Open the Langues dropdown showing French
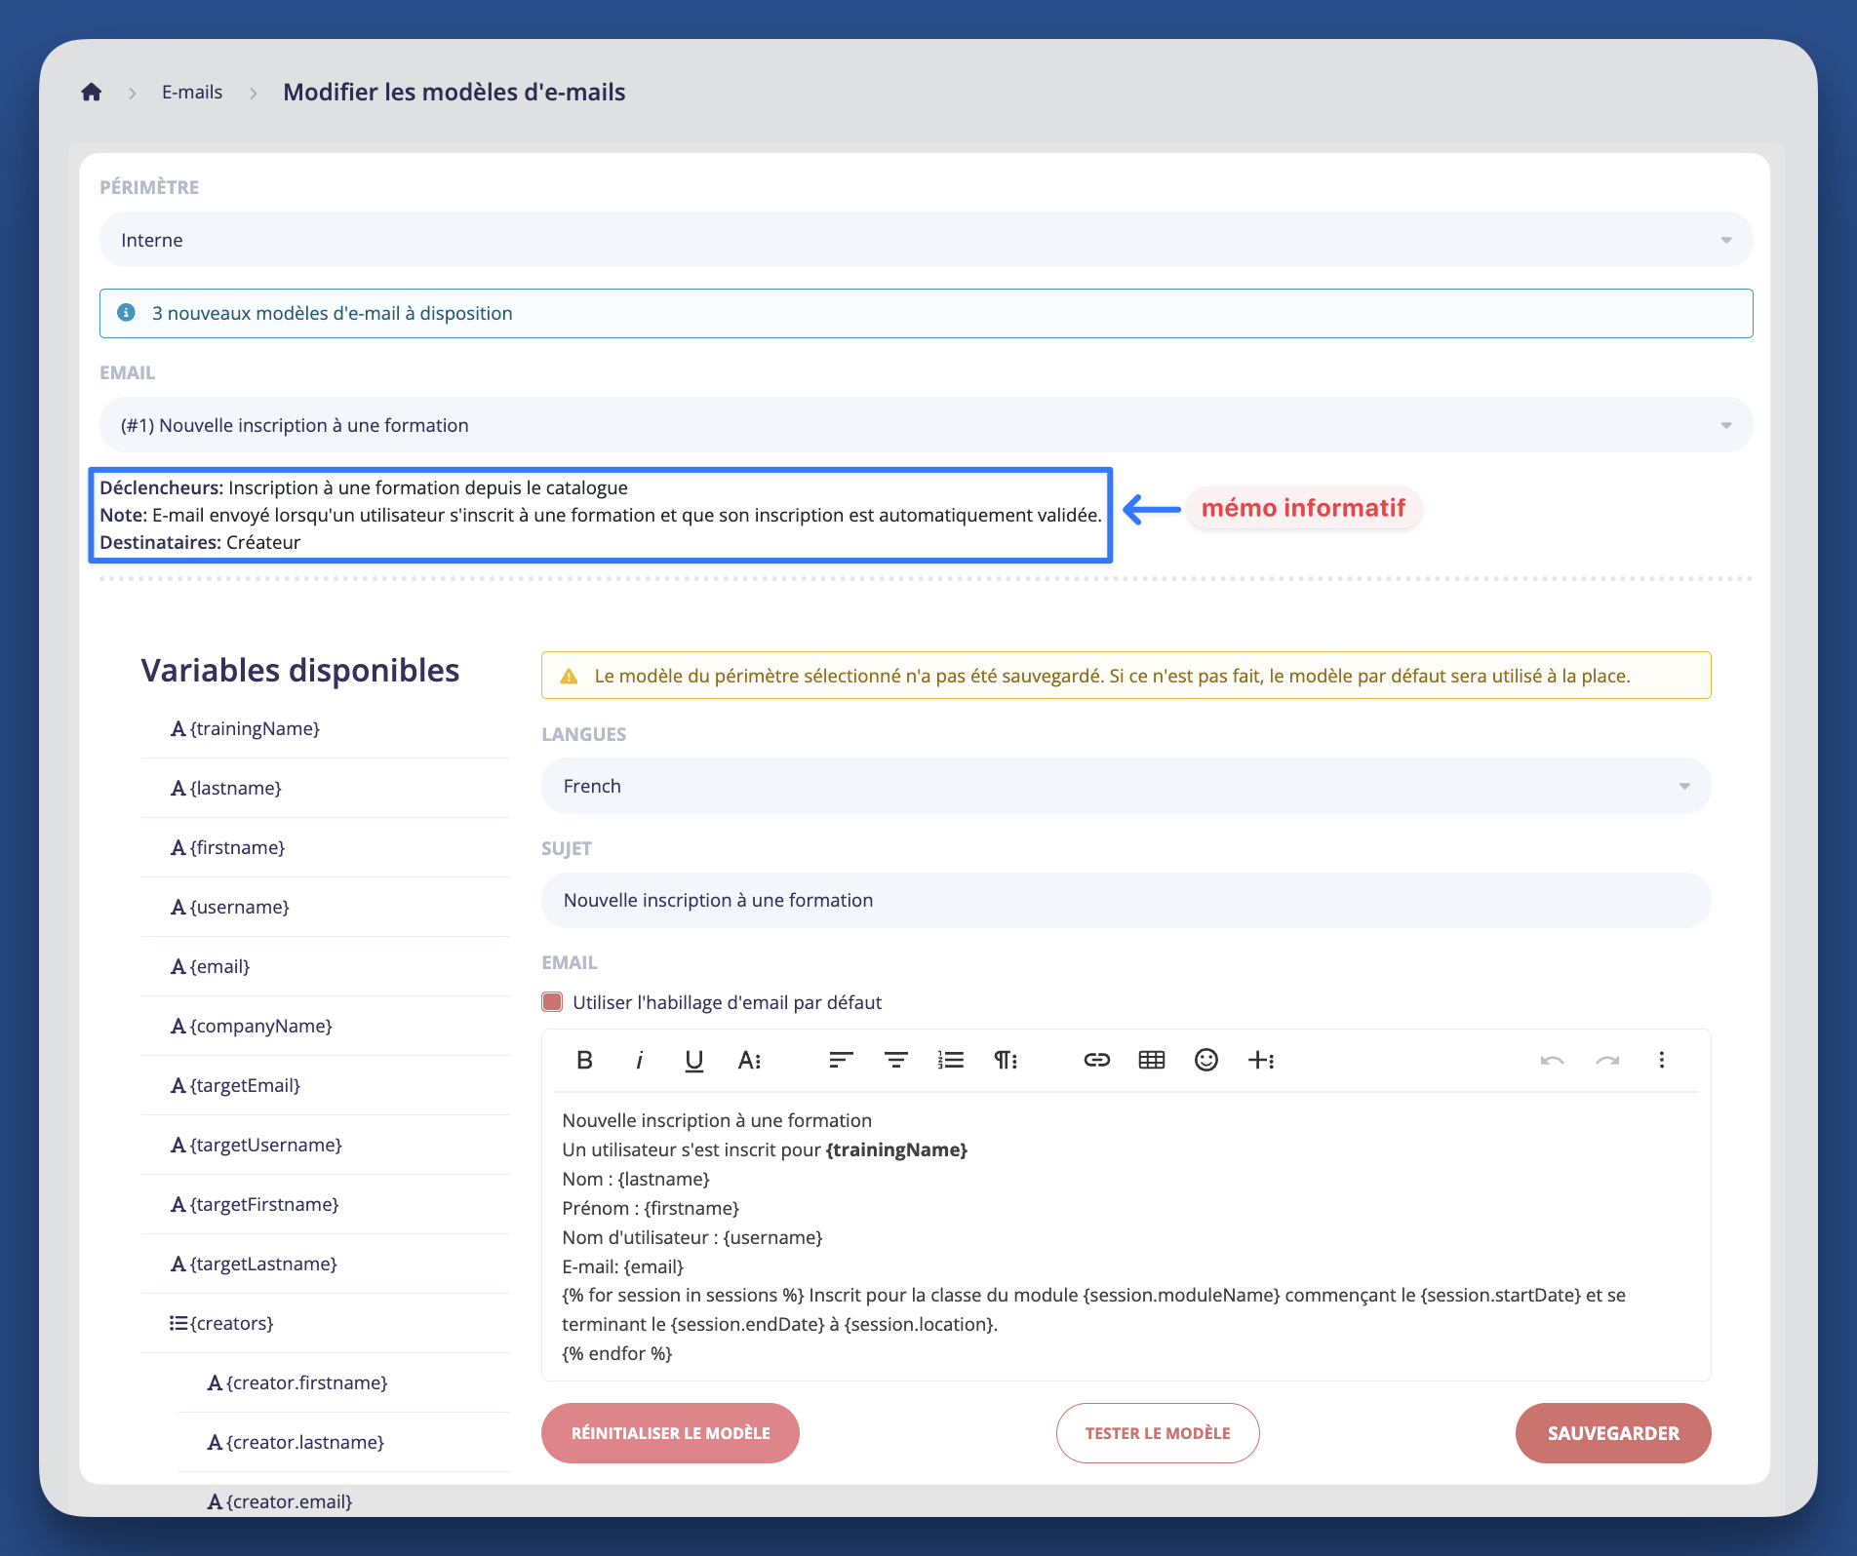Image resolution: width=1857 pixels, height=1556 pixels. click(1126, 786)
